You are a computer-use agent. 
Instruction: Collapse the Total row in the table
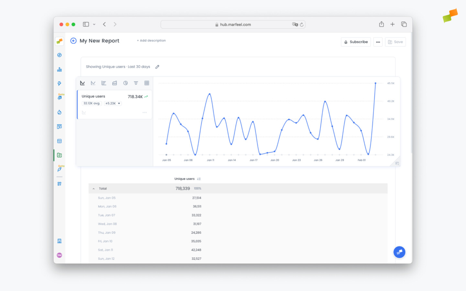coord(94,189)
